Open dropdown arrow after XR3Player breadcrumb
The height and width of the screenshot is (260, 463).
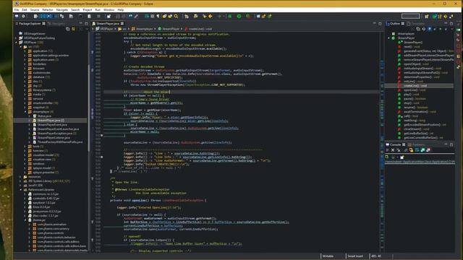[116, 29]
